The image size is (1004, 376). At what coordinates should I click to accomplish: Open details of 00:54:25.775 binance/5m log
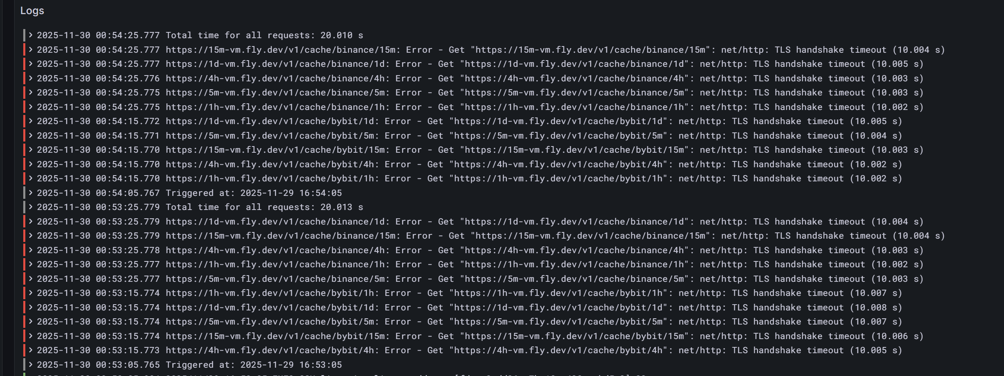tap(30, 93)
